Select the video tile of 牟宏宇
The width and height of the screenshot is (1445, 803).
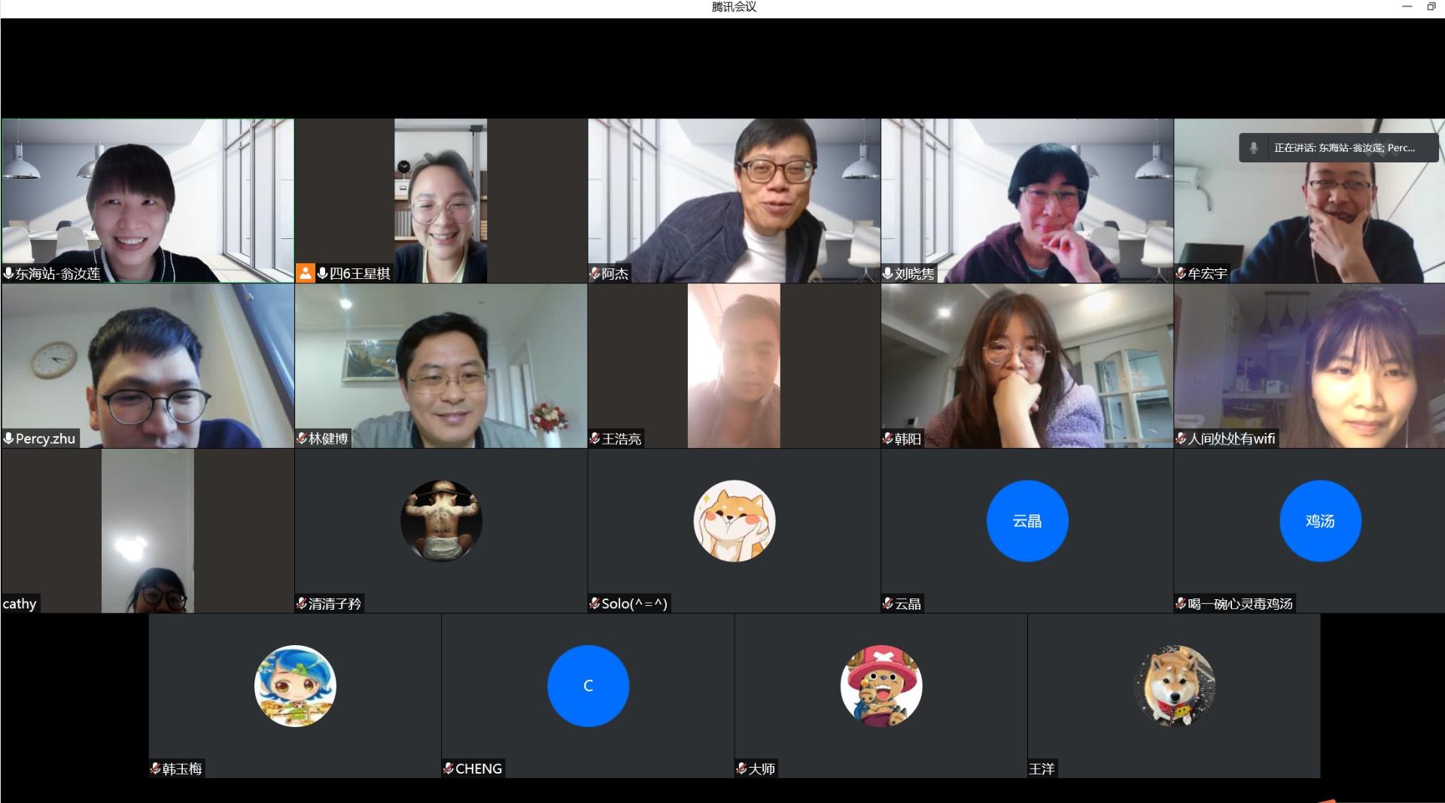[1310, 201]
